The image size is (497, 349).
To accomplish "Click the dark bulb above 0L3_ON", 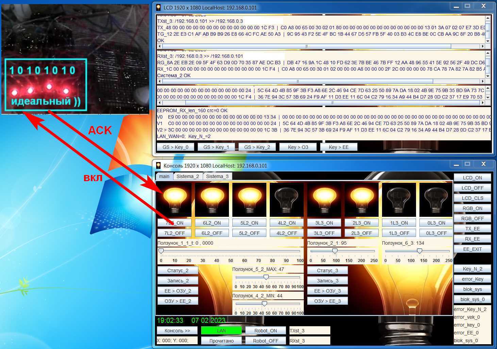I will pyautogui.click(x=436, y=199).
